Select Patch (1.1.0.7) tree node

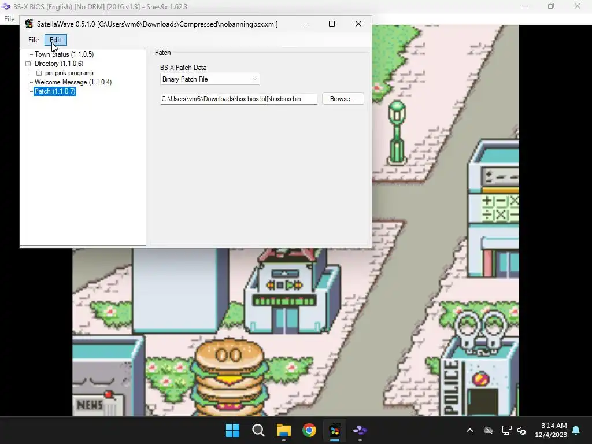coord(55,91)
